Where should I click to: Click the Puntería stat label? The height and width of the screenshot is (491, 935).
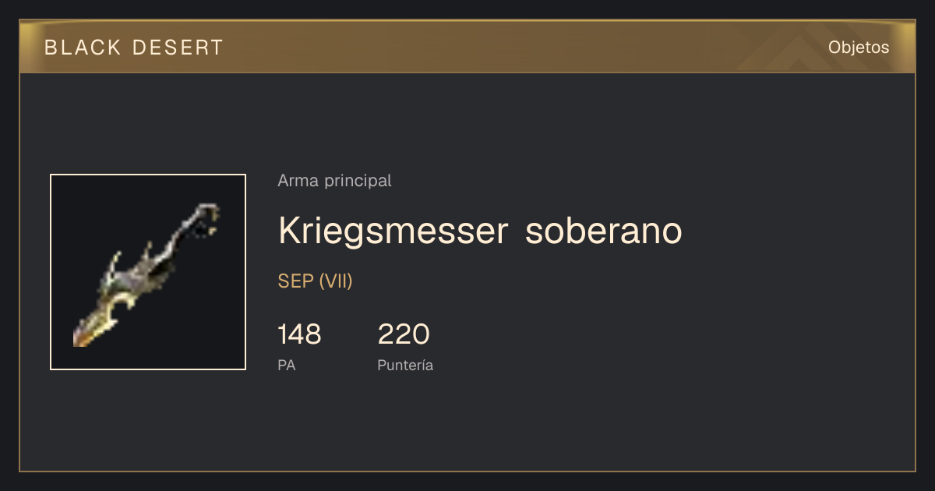405,365
